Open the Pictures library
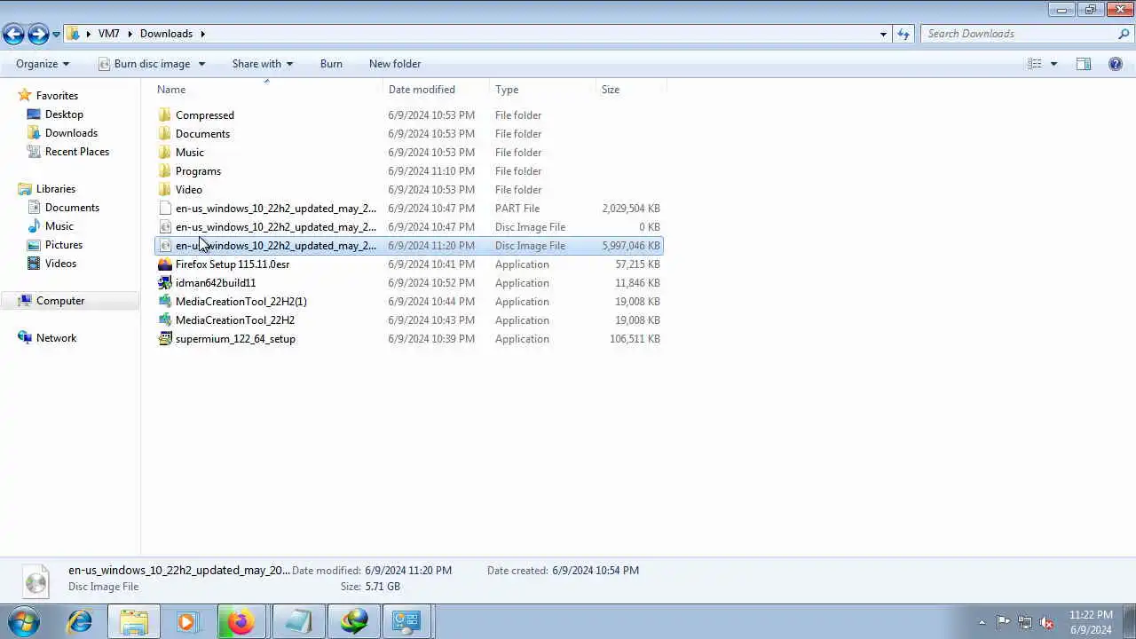This screenshot has height=639, width=1136. 64,245
